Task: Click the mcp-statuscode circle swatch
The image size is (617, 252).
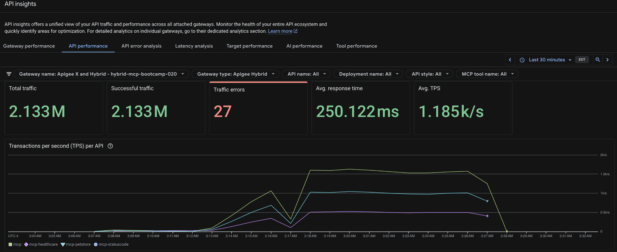Action: tap(96, 244)
